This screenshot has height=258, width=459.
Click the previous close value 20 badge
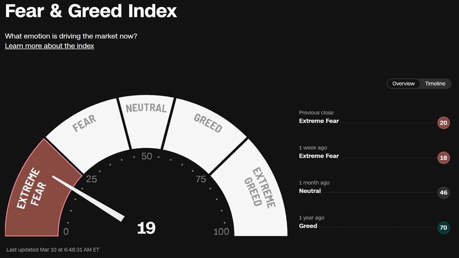(443, 123)
